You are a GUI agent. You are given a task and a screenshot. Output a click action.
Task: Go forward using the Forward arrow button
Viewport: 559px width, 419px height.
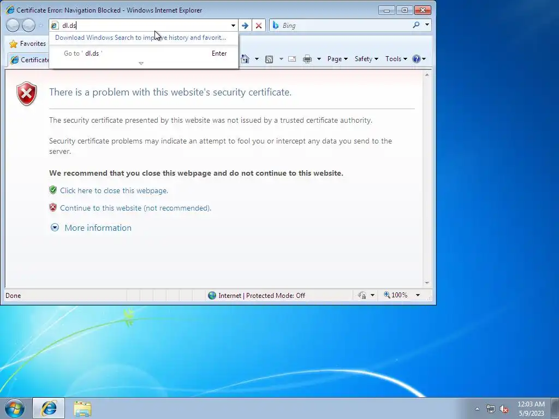28,25
